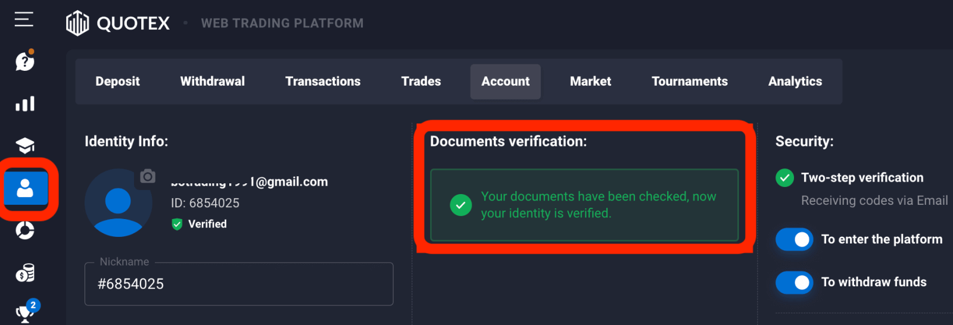Click the WEB TRADING PLATFORM header text
This screenshot has width=953, height=325.
pyautogui.click(x=282, y=23)
